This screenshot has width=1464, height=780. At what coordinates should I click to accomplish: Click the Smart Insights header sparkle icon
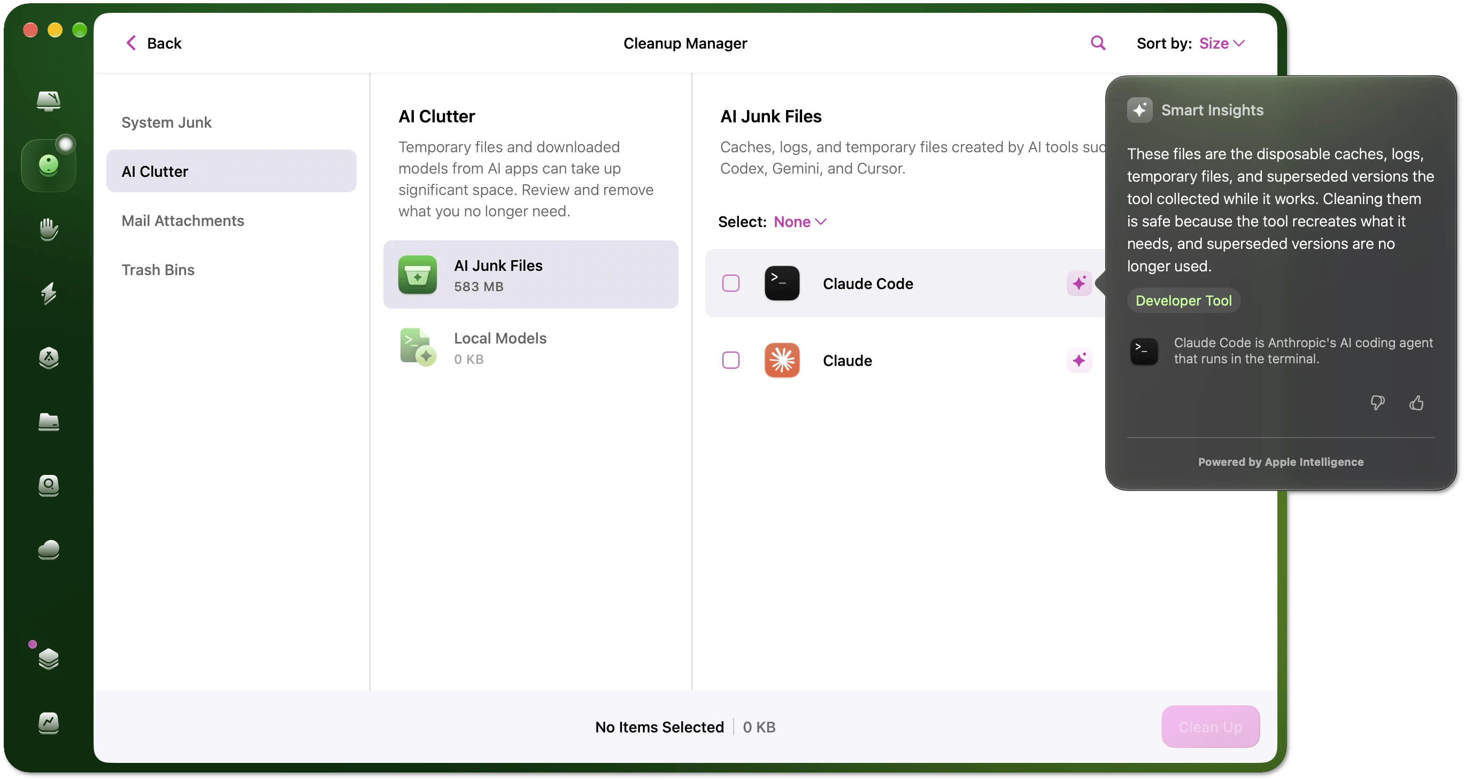1139,110
